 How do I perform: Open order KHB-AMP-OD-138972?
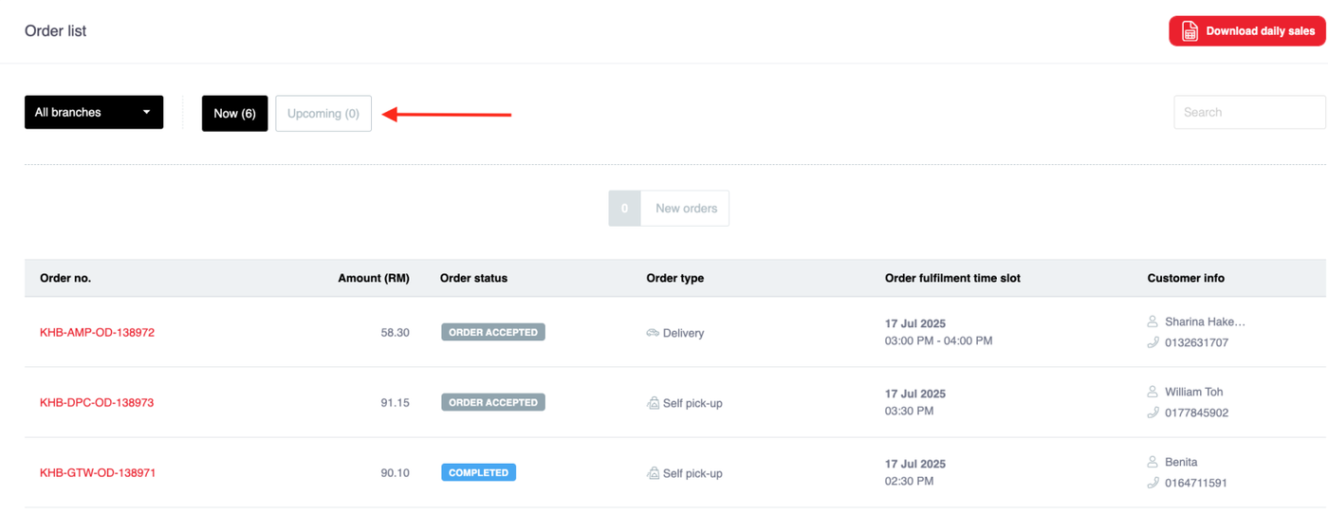pyautogui.click(x=97, y=333)
